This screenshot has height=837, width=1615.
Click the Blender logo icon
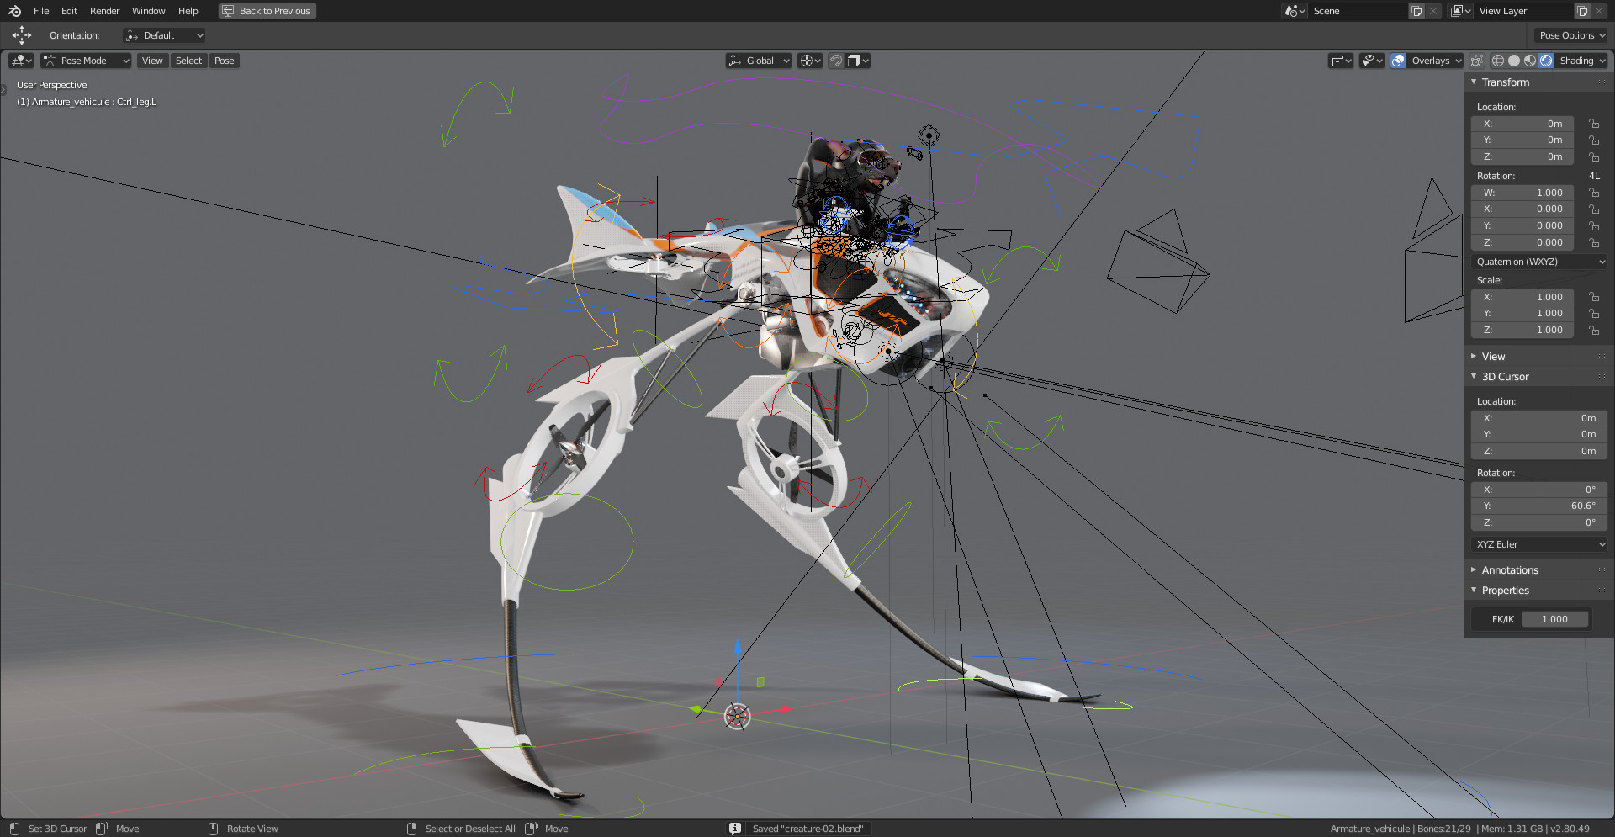tap(14, 11)
